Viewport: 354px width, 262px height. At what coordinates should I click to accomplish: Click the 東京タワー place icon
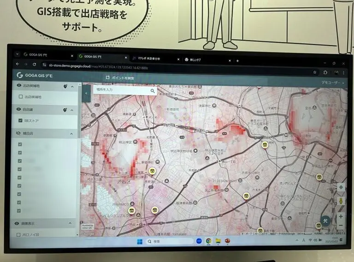[289, 218]
